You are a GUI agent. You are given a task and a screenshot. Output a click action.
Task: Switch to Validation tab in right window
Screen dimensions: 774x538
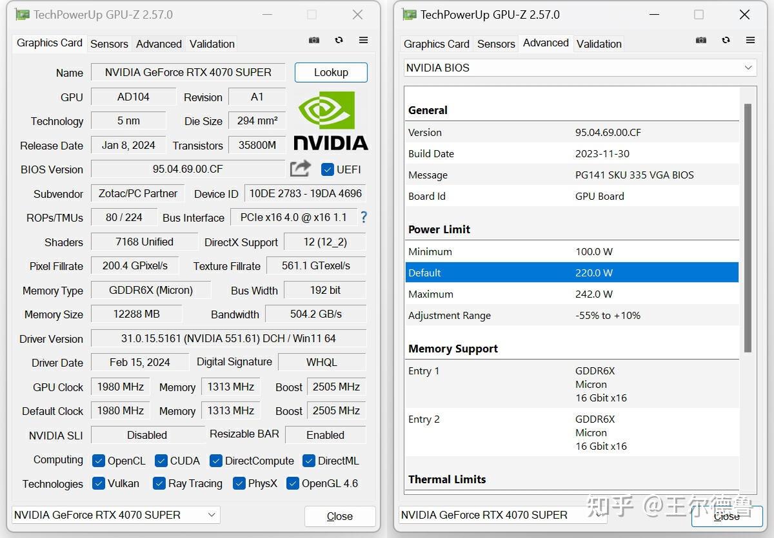(599, 44)
